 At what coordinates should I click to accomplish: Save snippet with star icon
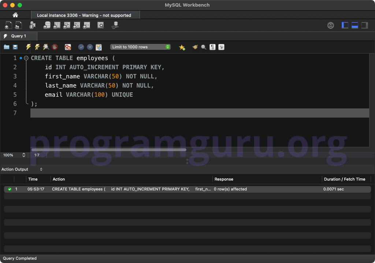[182, 47]
